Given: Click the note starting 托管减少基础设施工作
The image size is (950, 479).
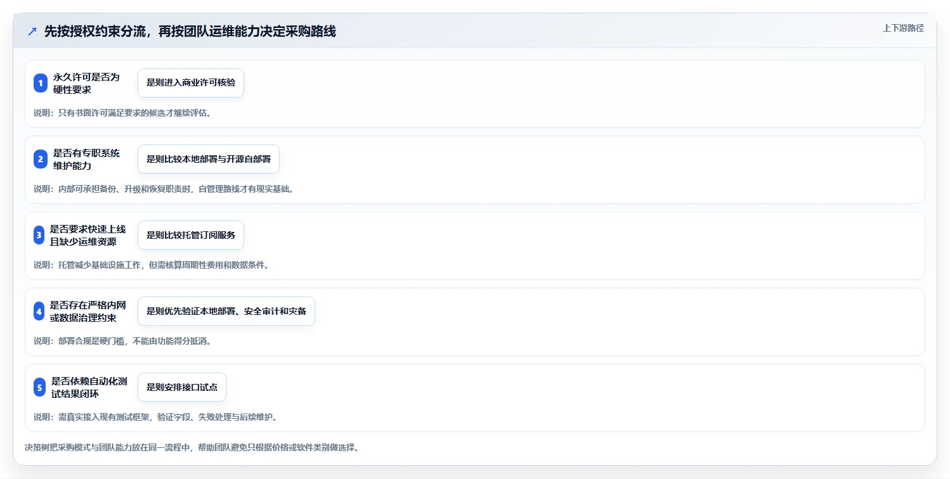Looking at the screenshot, I should tap(152, 265).
